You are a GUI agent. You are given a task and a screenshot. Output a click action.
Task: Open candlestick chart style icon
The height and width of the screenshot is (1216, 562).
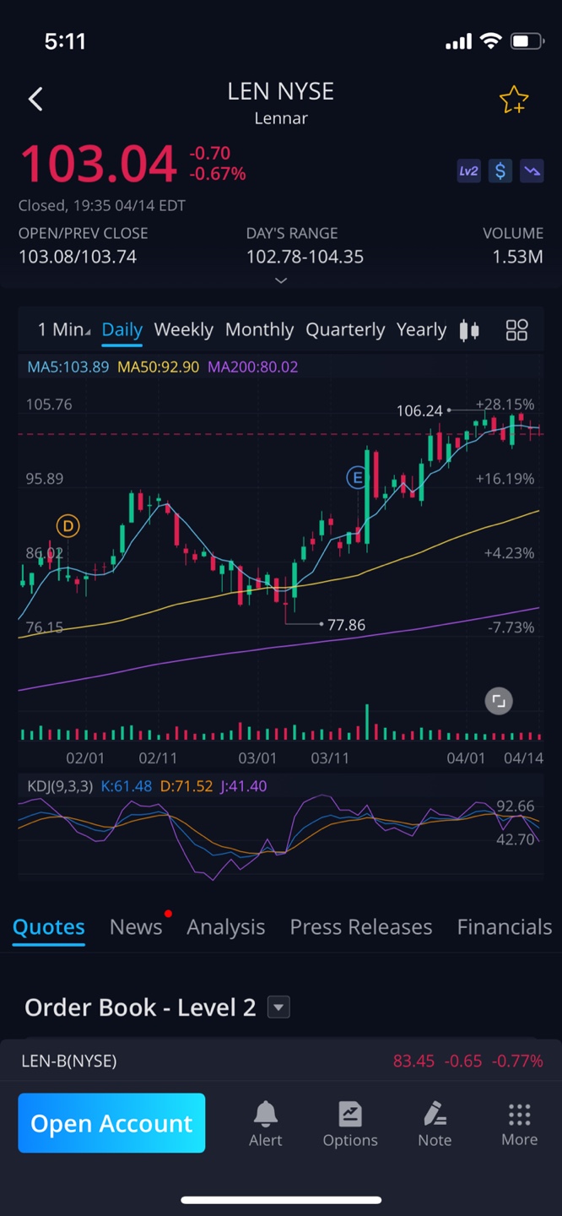[x=469, y=330]
